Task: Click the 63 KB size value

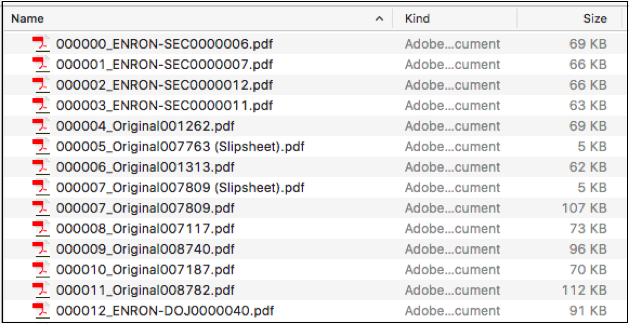Action: (588, 105)
